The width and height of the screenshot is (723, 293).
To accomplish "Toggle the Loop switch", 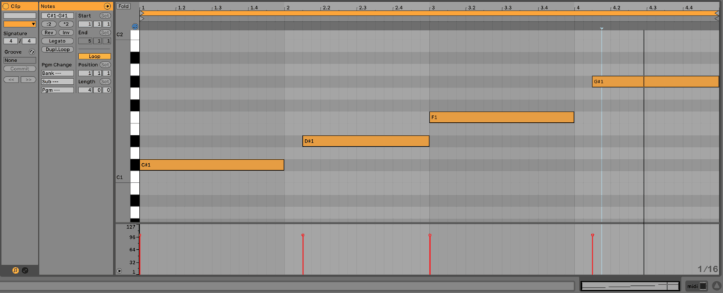I will [x=95, y=56].
